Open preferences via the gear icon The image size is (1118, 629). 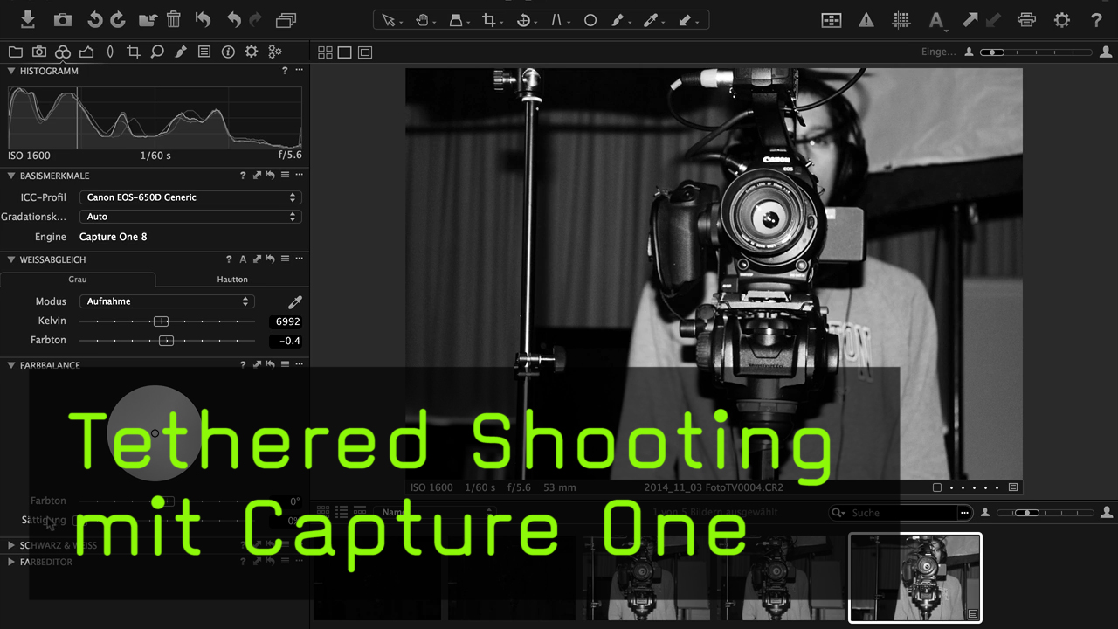(x=1061, y=19)
